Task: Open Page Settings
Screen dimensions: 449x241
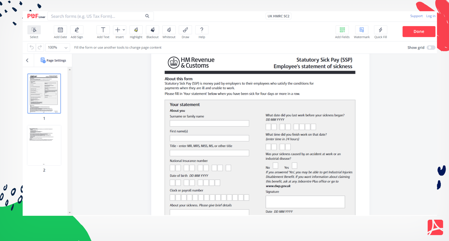Action: [x=53, y=60]
